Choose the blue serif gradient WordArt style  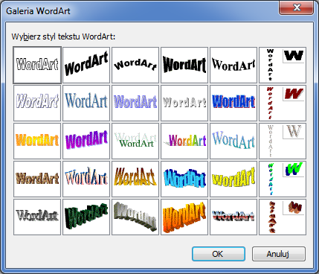point(86,103)
